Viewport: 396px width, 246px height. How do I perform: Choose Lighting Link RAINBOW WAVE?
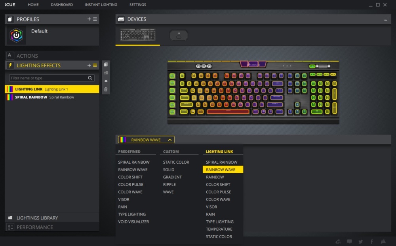(223, 170)
